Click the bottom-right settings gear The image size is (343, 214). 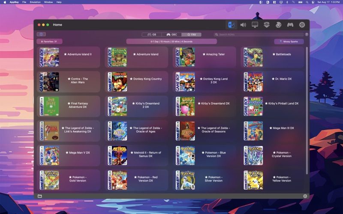[x=305, y=196]
